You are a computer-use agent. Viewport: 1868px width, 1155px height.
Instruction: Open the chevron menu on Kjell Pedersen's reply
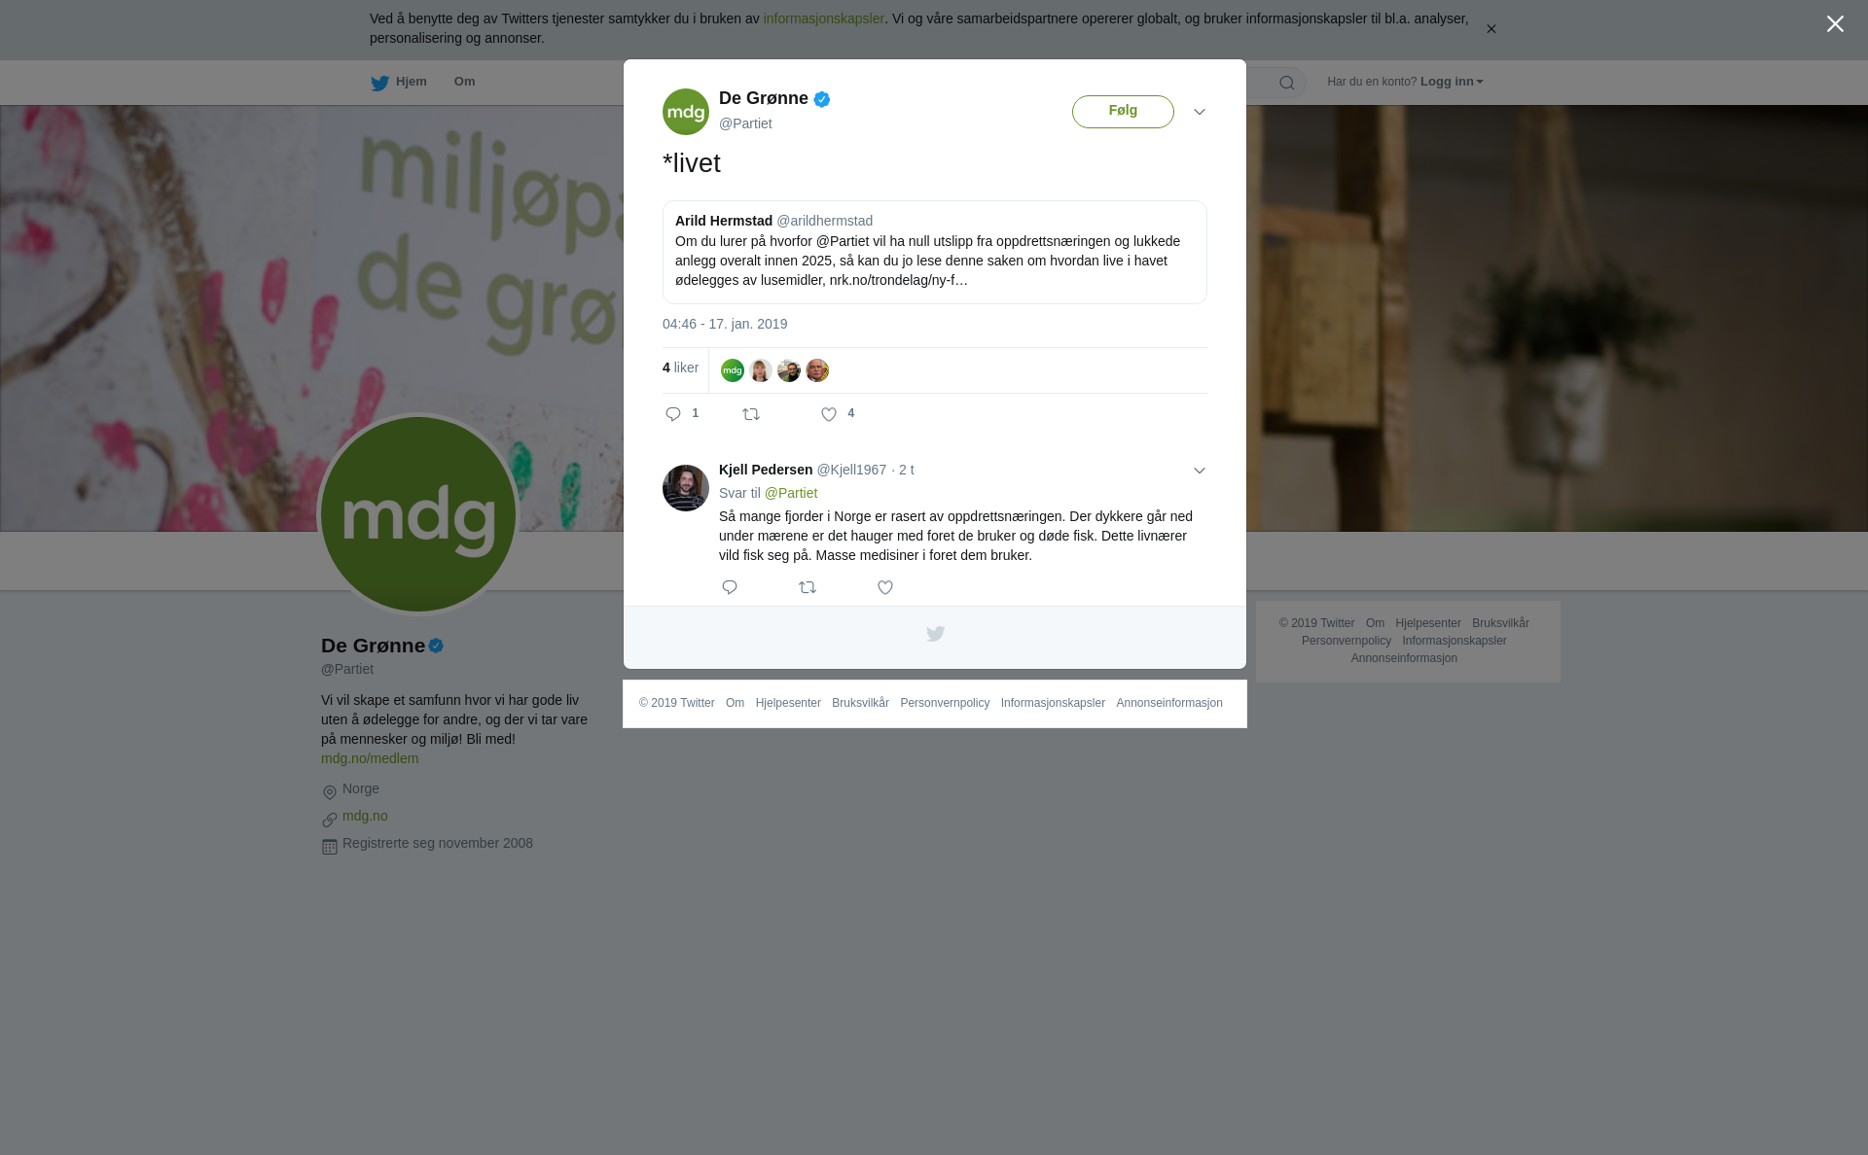[x=1199, y=471]
